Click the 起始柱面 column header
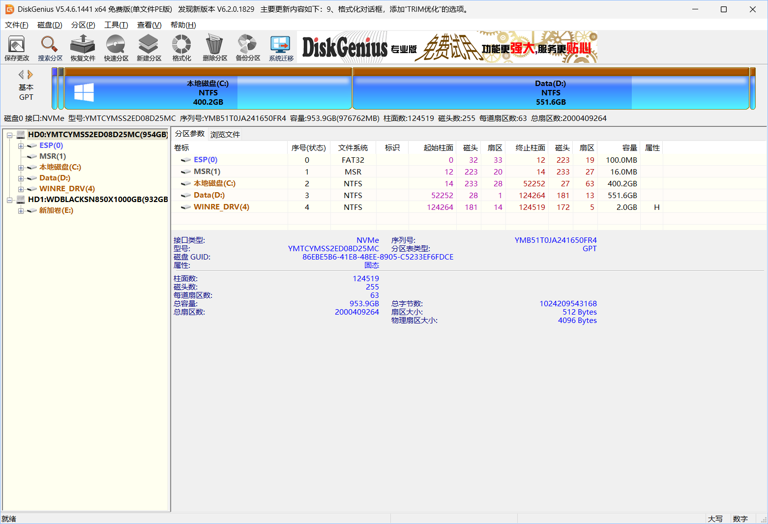 pyautogui.click(x=433, y=147)
